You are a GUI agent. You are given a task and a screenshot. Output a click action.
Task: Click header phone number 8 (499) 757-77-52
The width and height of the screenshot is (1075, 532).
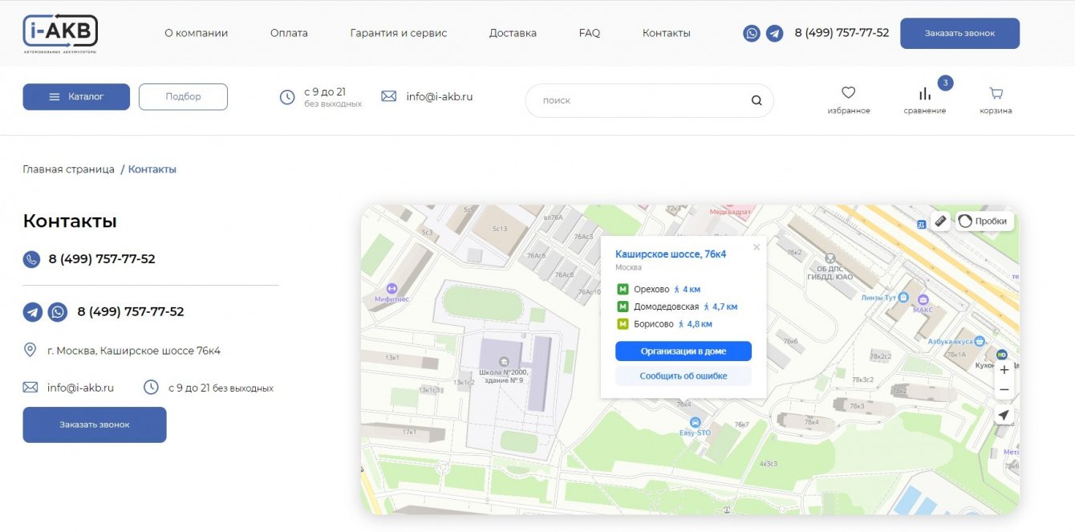[x=842, y=33]
